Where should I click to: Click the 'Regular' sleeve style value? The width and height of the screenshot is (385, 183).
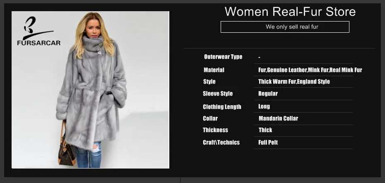point(268,94)
